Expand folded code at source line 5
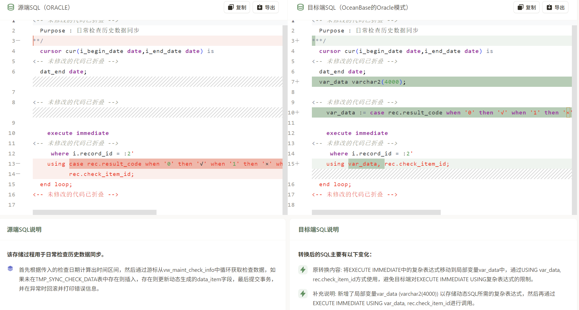The image size is (579, 310). coord(76,61)
